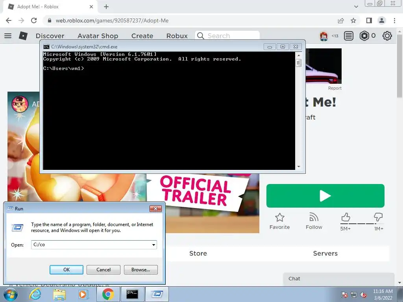
Task: Click the creator avatar on trailer
Action: (x=20, y=104)
